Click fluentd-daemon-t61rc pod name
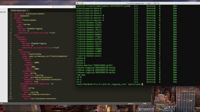The width and height of the screenshot is (200, 112). click(x=89, y=46)
